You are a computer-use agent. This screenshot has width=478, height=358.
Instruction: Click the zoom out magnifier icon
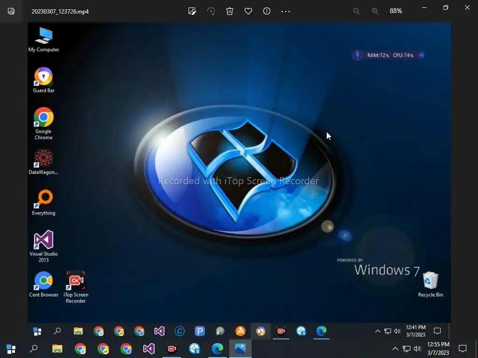(x=356, y=11)
